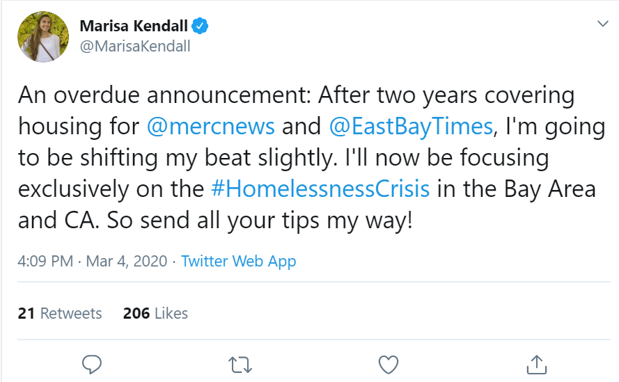Screen dimensions: 619x382
Task: Show the 206 Likes list
Action: click(x=155, y=313)
